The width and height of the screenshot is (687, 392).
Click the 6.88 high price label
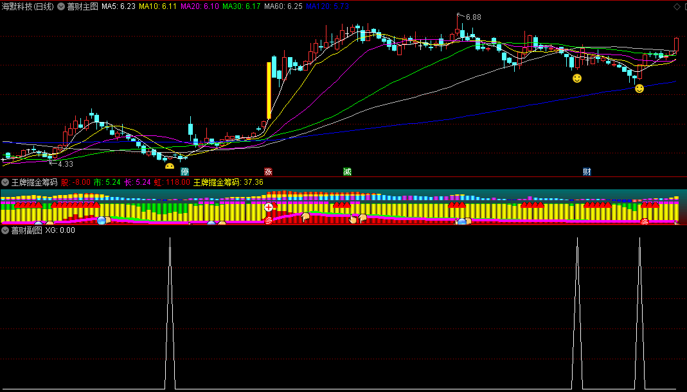[x=473, y=17]
